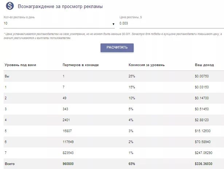The height and width of the screenshot is (169, 224).
Task: Open the ads-per-day dropdown arrow
Action: click(113, 24)
